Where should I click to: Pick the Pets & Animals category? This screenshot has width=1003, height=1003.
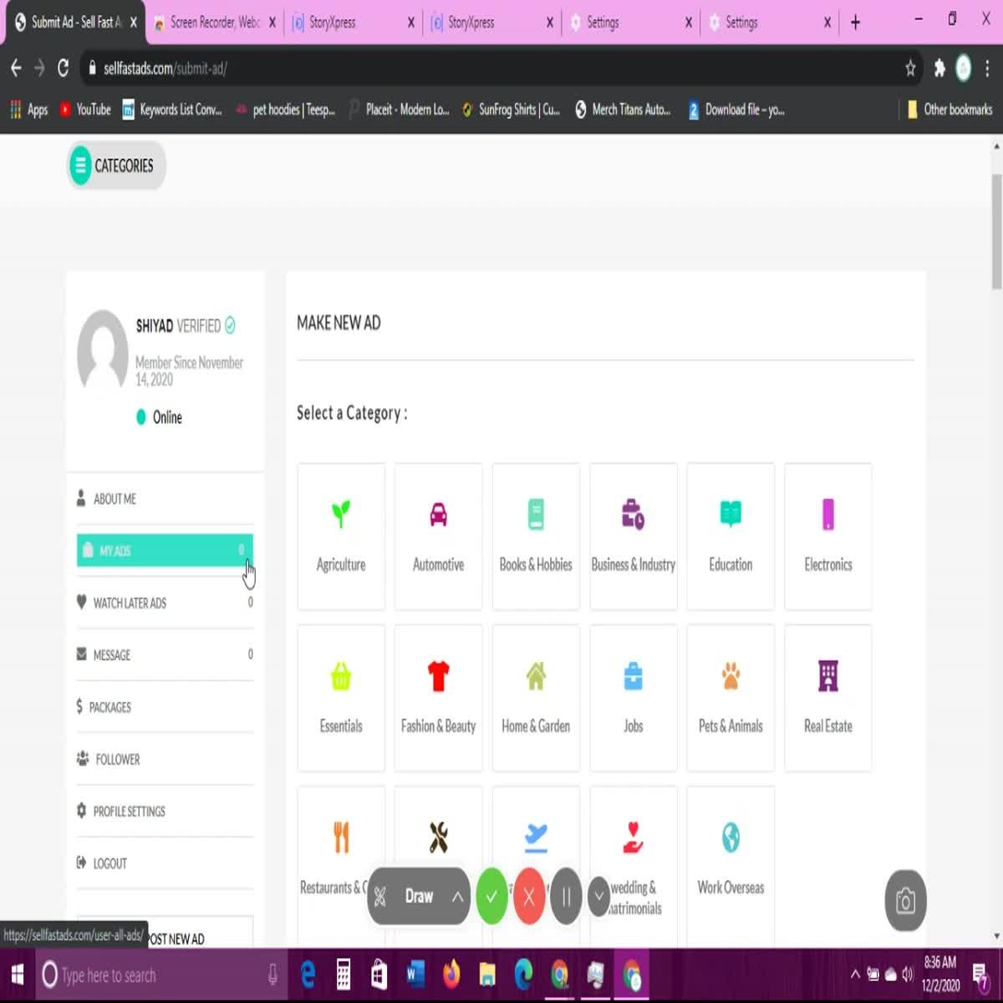[x=731, y=696]
